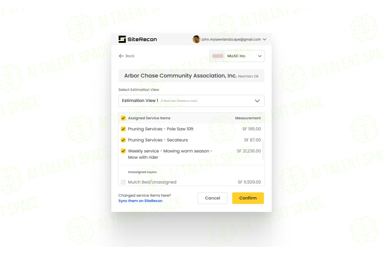Viewport: 383px width, 255px height.
Task: Click the yellow Confirm button
Action: coord(248,198)
